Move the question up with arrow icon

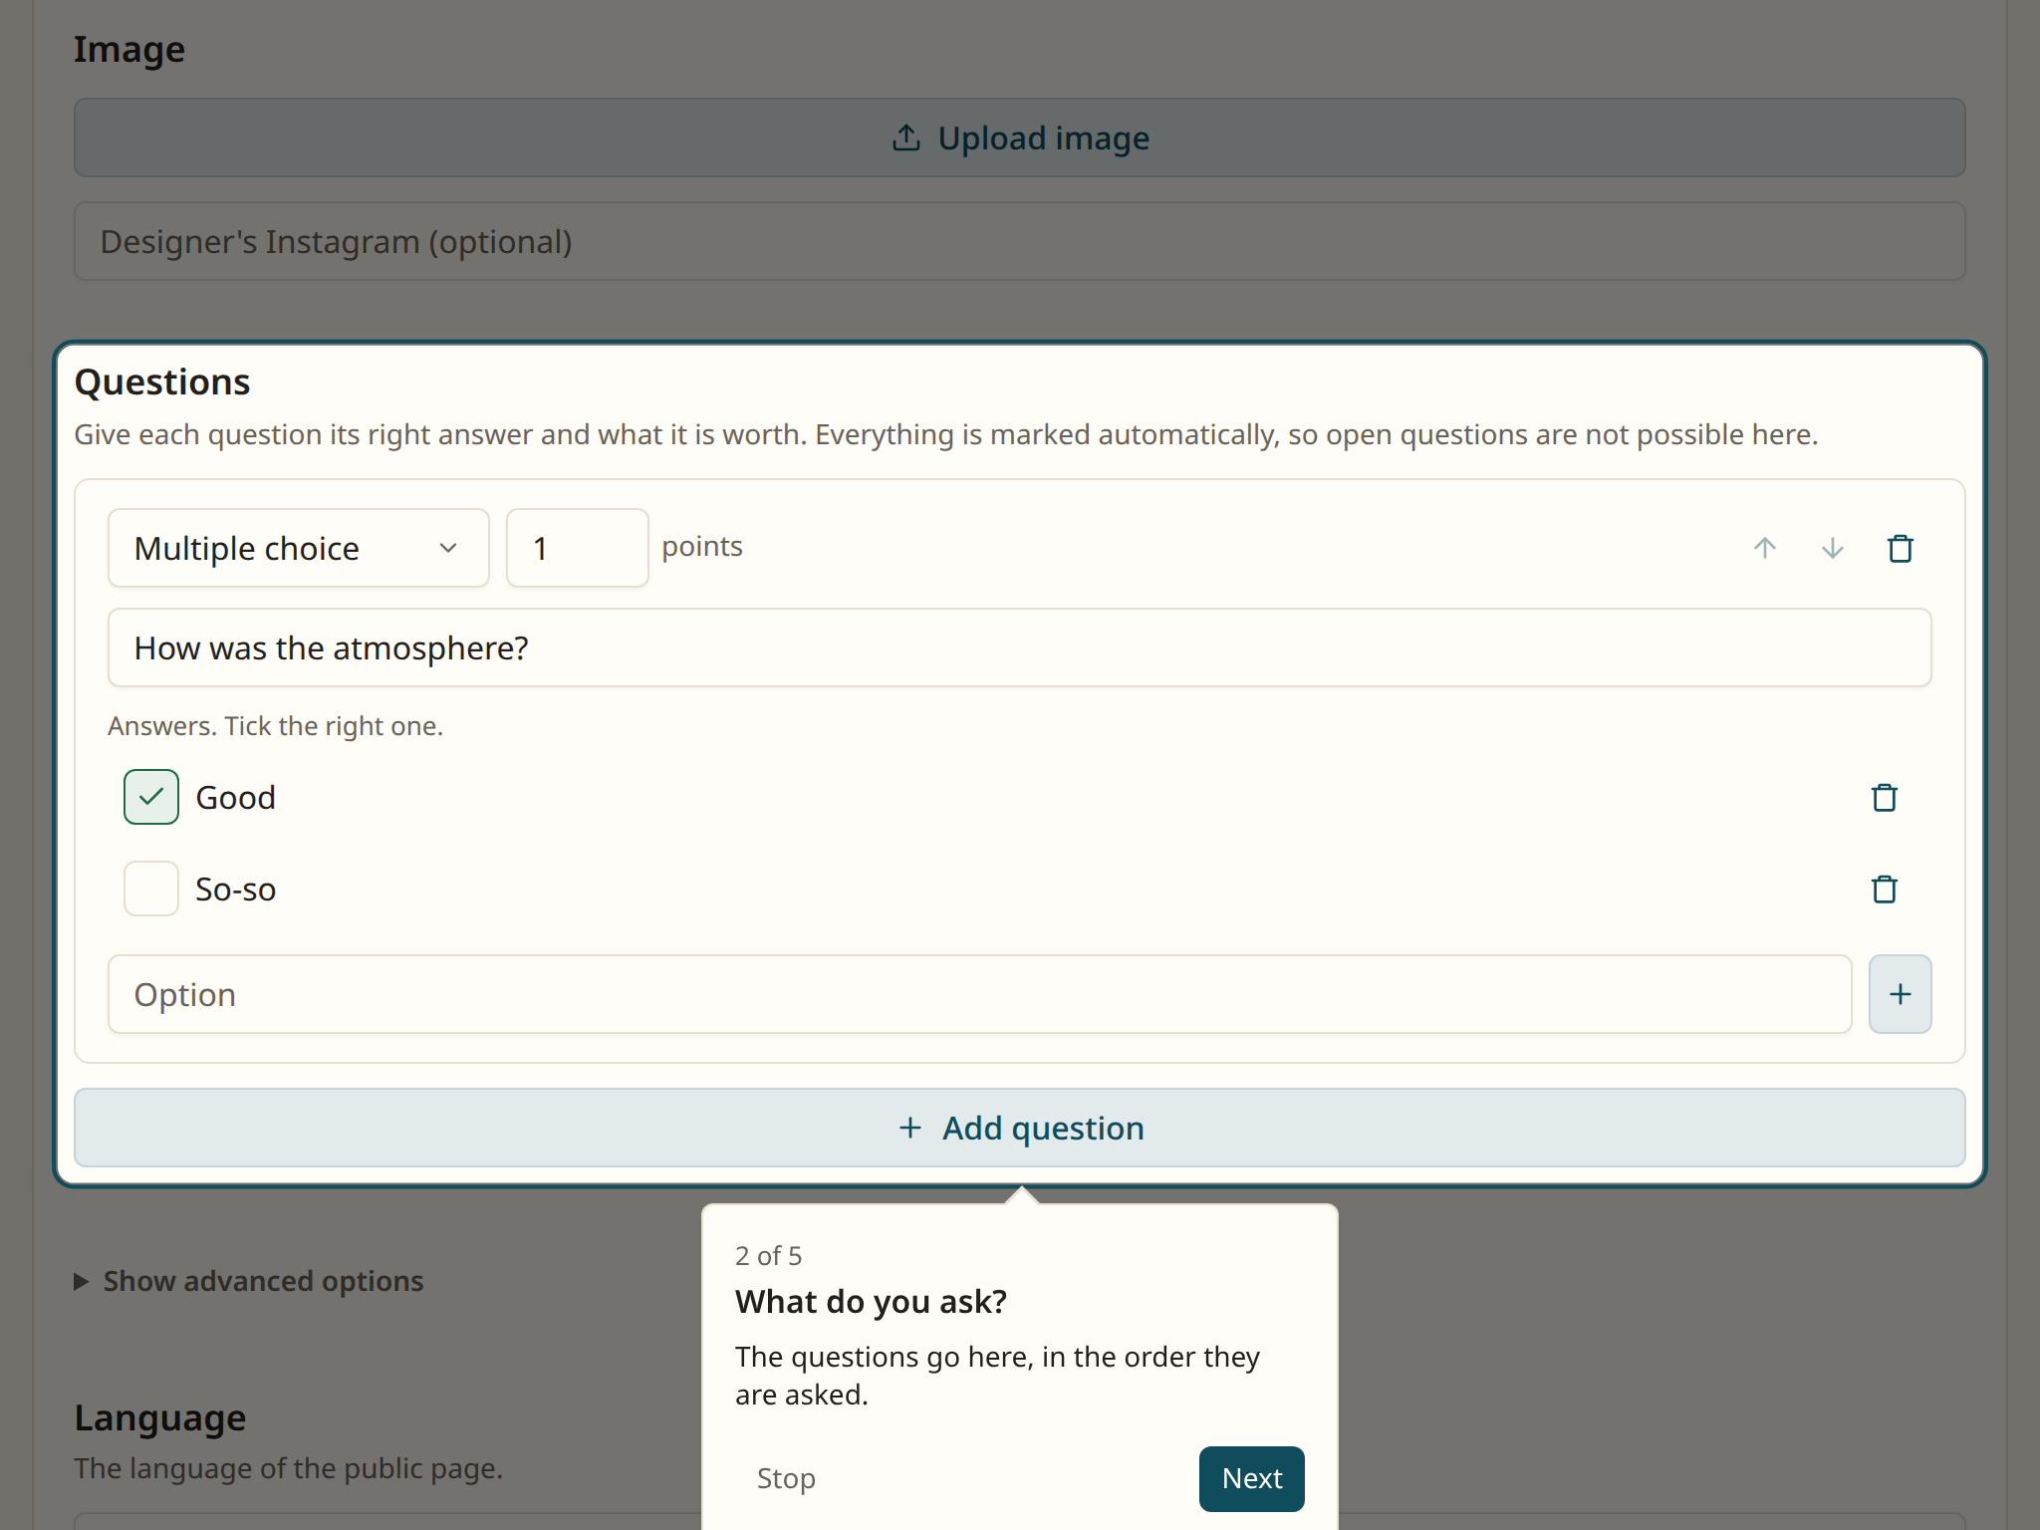pyautogui.click(x=1764, y=548)
